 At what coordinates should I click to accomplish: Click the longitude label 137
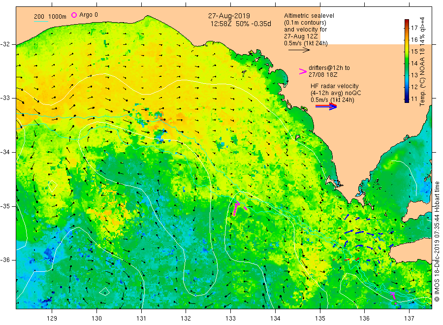409,319
